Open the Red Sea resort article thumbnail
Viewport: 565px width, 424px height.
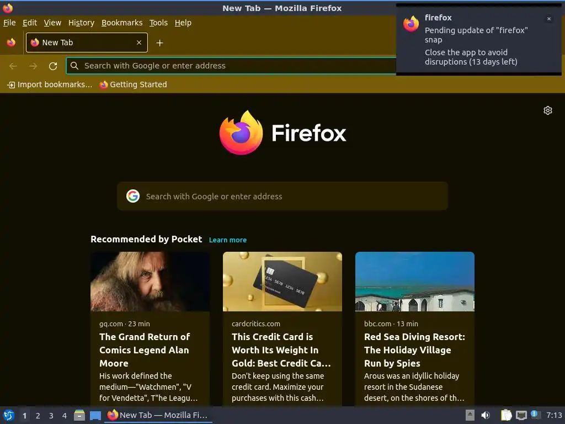pos(415,282)
